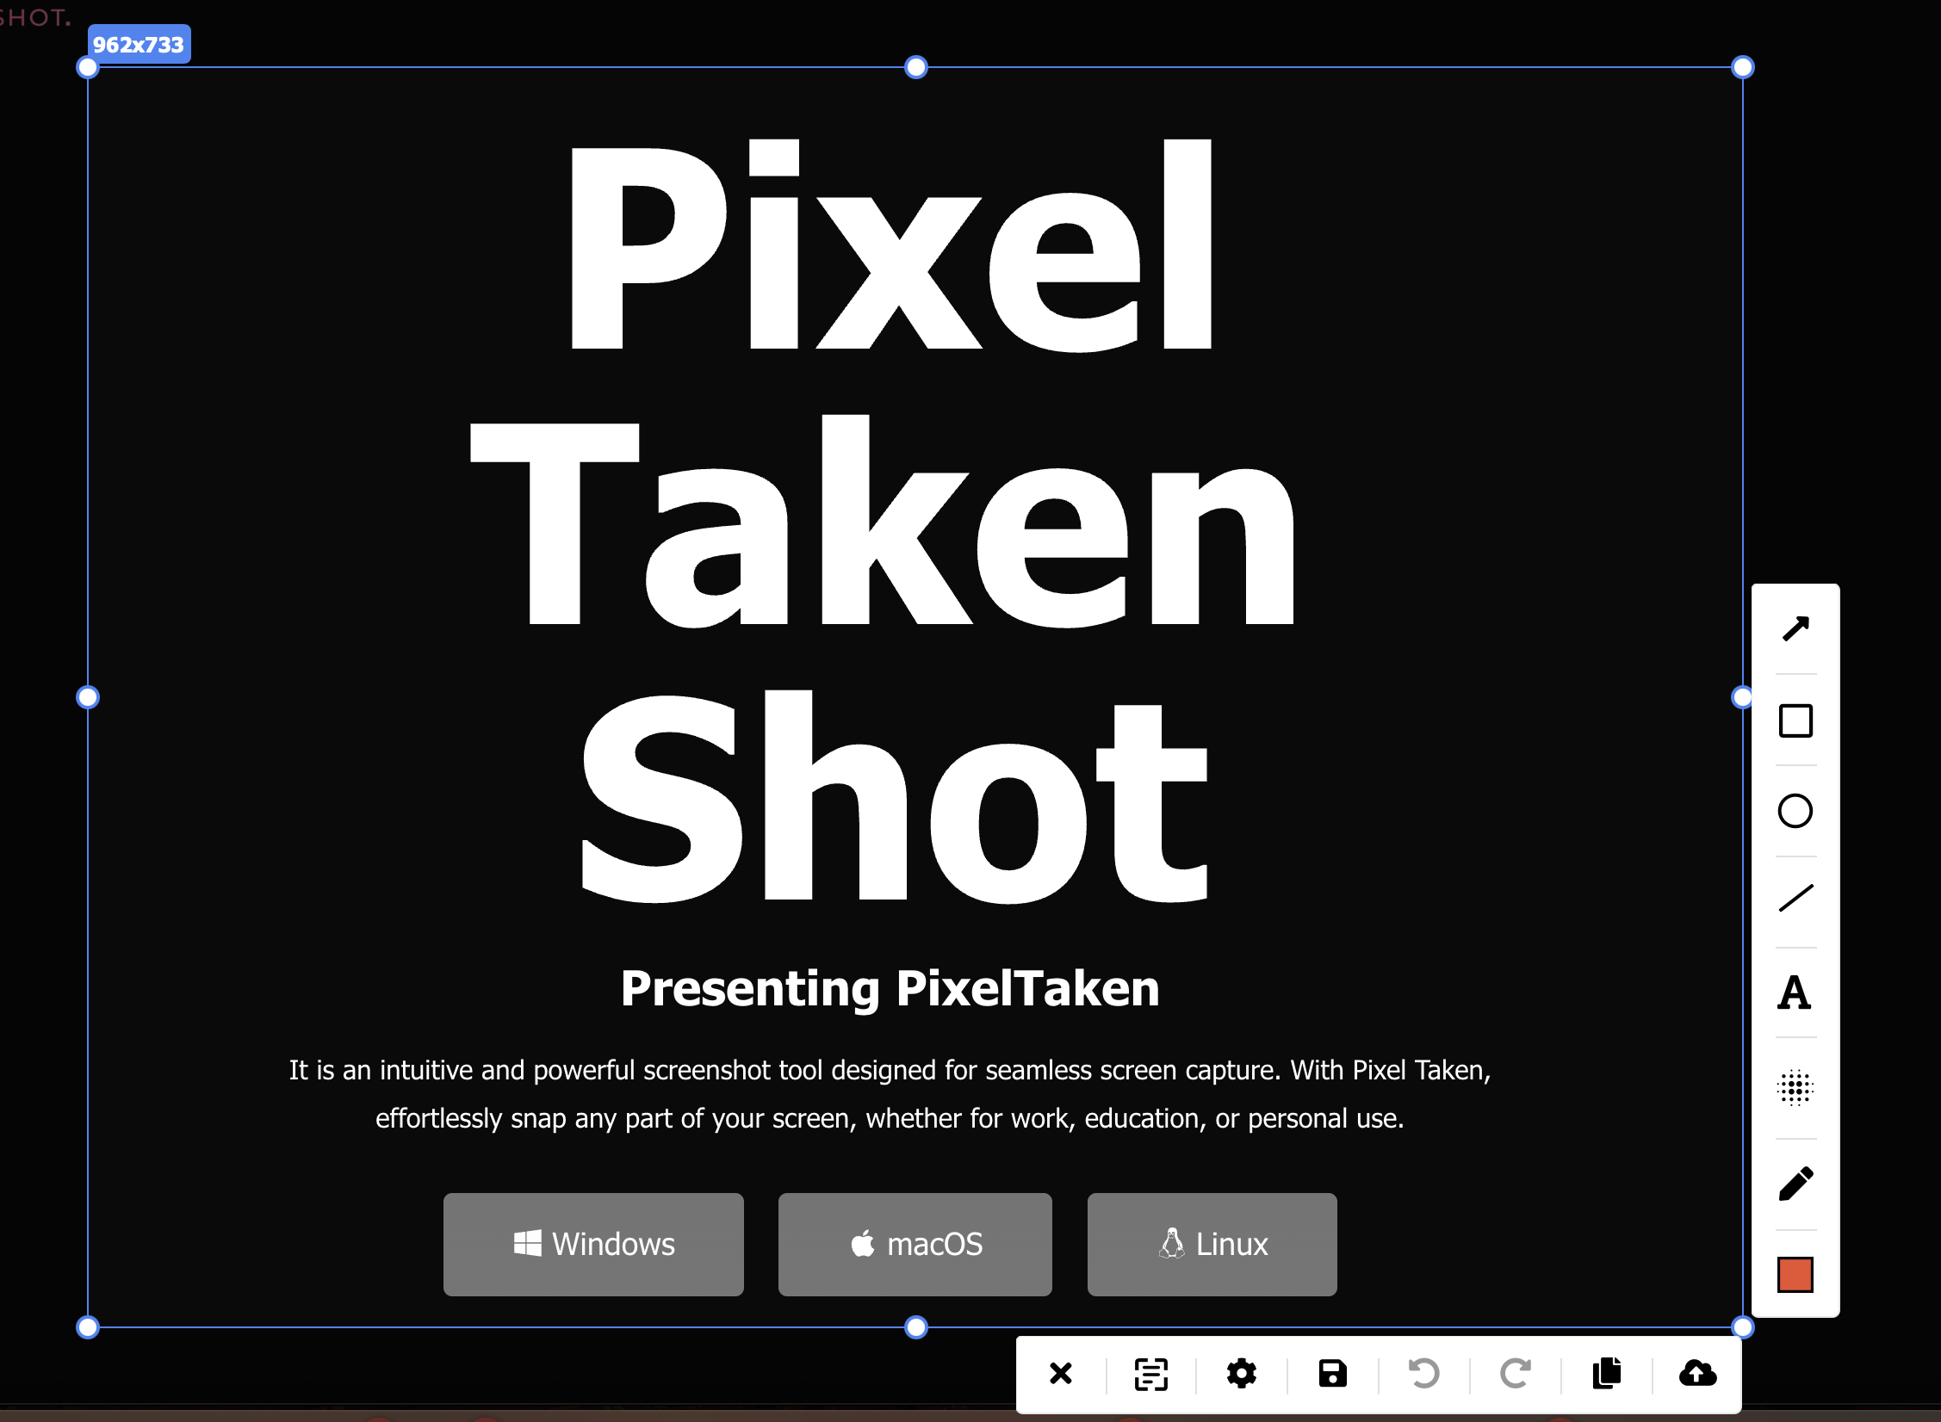Redo the annotation

pyautogui.click(x=1516, y=1373)
